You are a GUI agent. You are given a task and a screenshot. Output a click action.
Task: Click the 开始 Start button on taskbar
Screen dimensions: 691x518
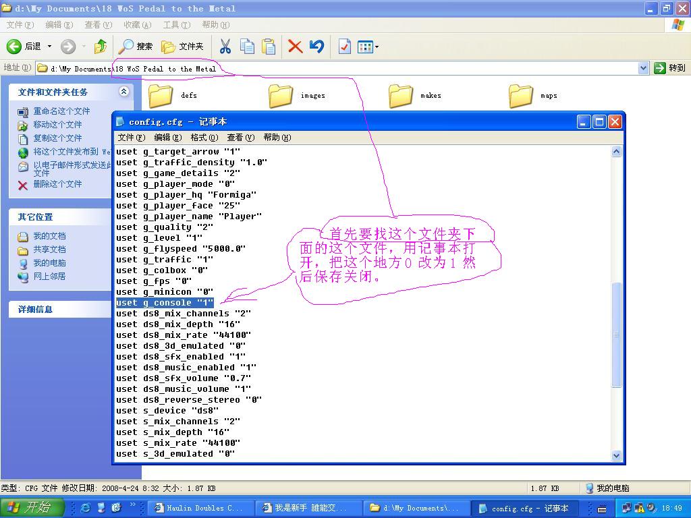pos(32,508)
